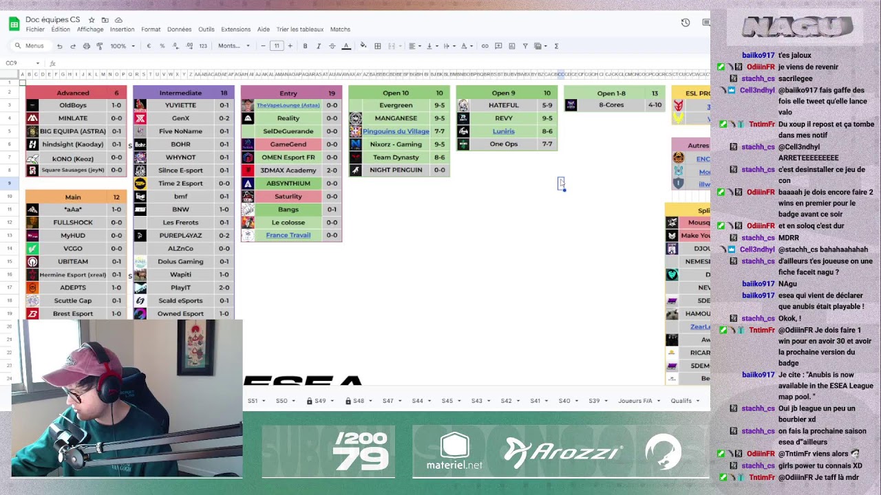Toggle strikethrough formatting
The image size is (881, 495).
pos(332,46)
